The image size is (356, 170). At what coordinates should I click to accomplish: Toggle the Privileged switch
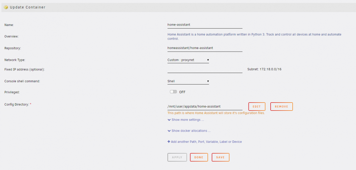[173, 92]
